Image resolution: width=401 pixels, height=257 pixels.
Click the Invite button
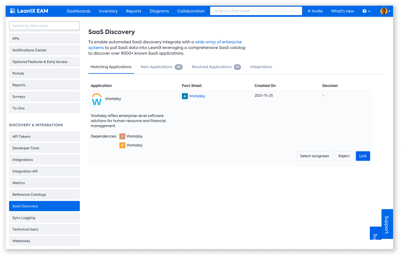(x=315, y=11)
